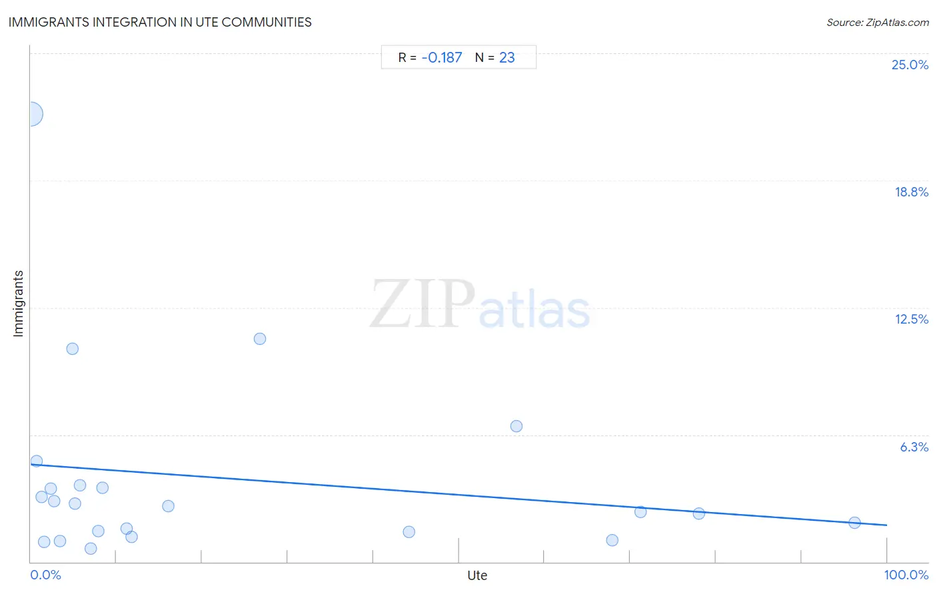
Task: Click the R = -0.187 correlation statistics box
Action: coord(459,57)
